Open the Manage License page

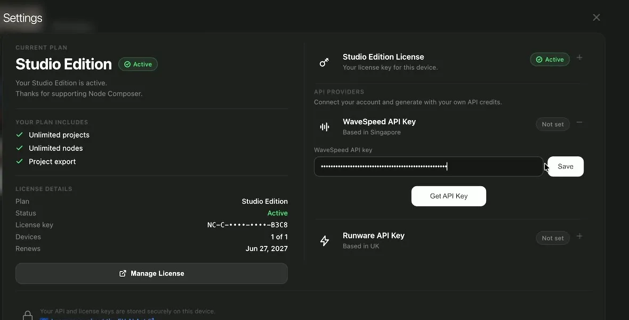point(151,274)
